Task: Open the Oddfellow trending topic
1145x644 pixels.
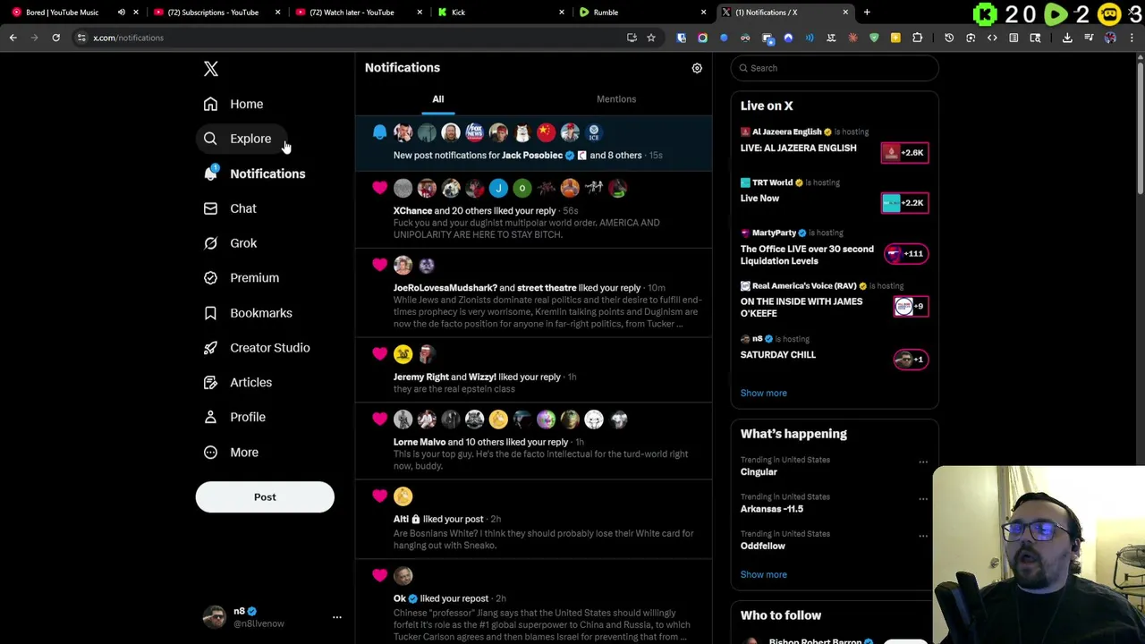Action: point(762,546)
